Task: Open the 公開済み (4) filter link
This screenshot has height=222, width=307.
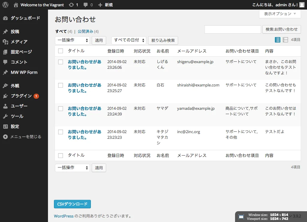Action: (x=88, y=31)
